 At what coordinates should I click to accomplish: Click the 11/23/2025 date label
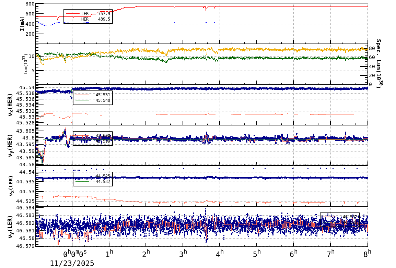point(72,264)
